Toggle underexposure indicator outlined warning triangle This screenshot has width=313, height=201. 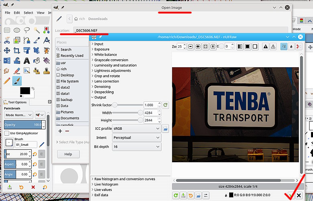coord(273,46)
